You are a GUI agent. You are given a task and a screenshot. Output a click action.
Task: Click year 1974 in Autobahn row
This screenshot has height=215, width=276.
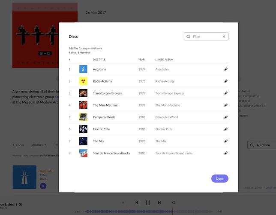point(142,69)
